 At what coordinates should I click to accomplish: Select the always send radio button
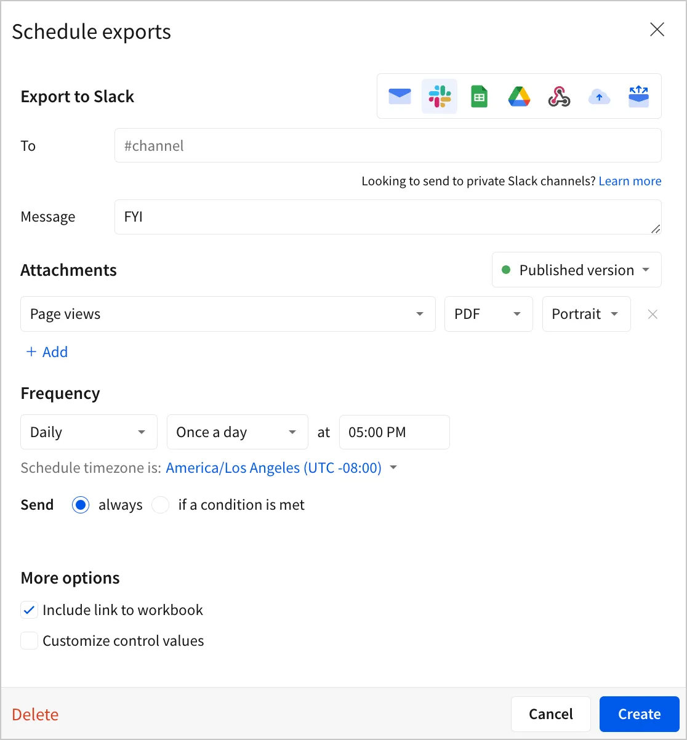point(81,505)
